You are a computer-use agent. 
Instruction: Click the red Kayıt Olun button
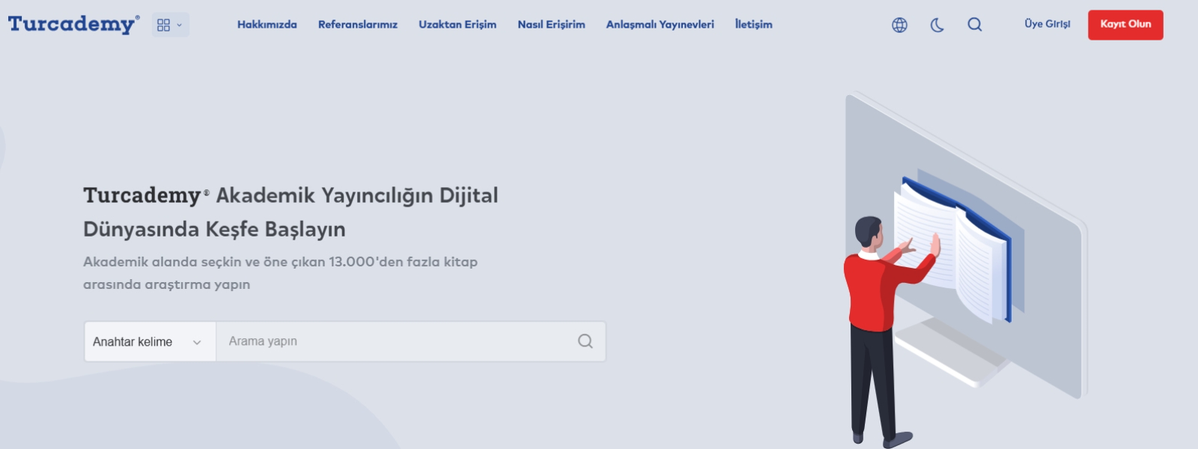pyautogui.click(x=1125, y=25)
